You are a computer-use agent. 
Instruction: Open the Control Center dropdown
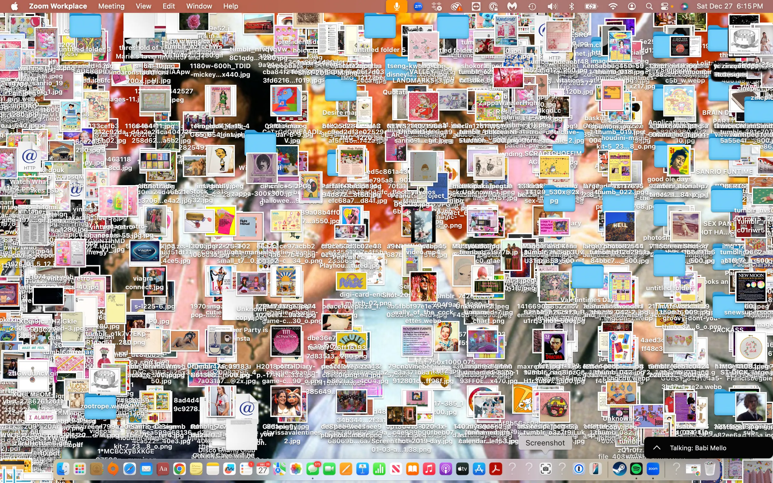point(664,6)
